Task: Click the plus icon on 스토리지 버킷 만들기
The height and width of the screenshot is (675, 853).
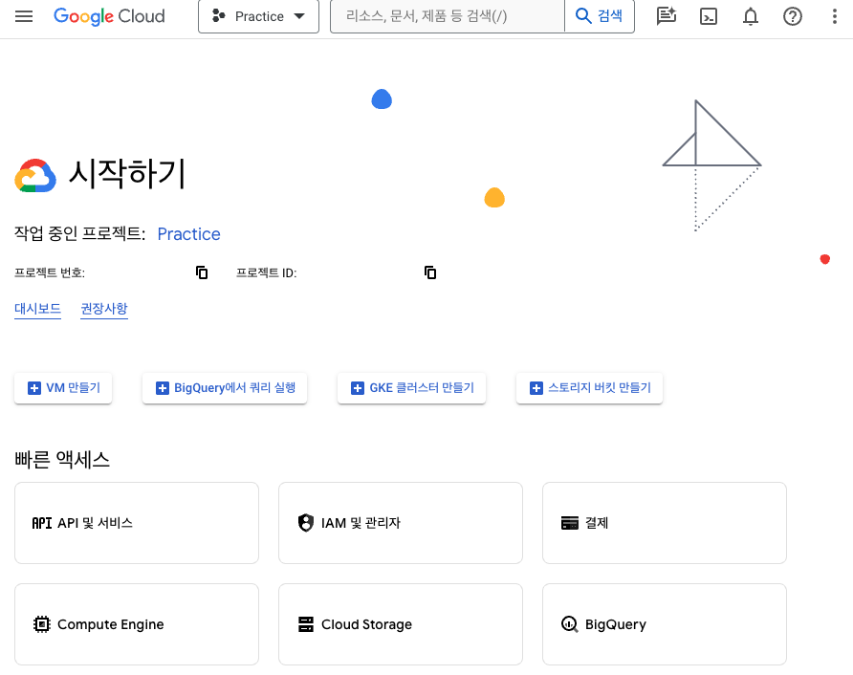Action: (536, 388)
